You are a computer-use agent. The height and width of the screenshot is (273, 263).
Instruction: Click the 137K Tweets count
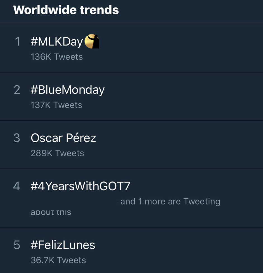coord(56,105)
